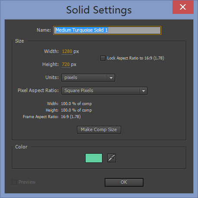
Task: Click the Solid Settings title bar
Action: tap(99, 10)
